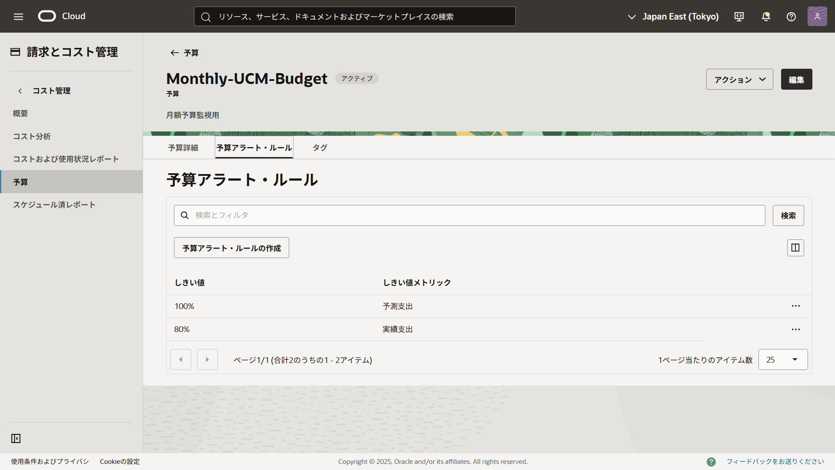Click the next page arrow in pagination
Screen dimensions: 835x470
coord(207,359)
